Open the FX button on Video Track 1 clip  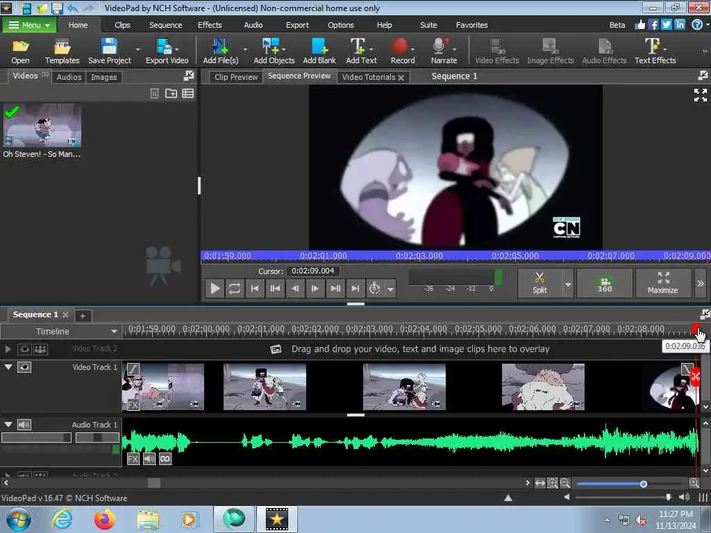tap(133, 405)
